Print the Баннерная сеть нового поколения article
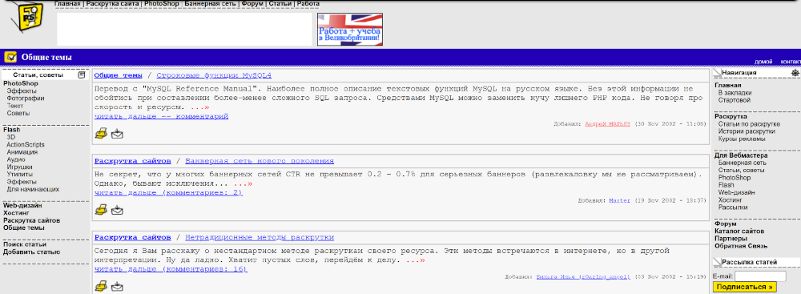The height and width of the screenshot is (294, 801). coord(101,209)
